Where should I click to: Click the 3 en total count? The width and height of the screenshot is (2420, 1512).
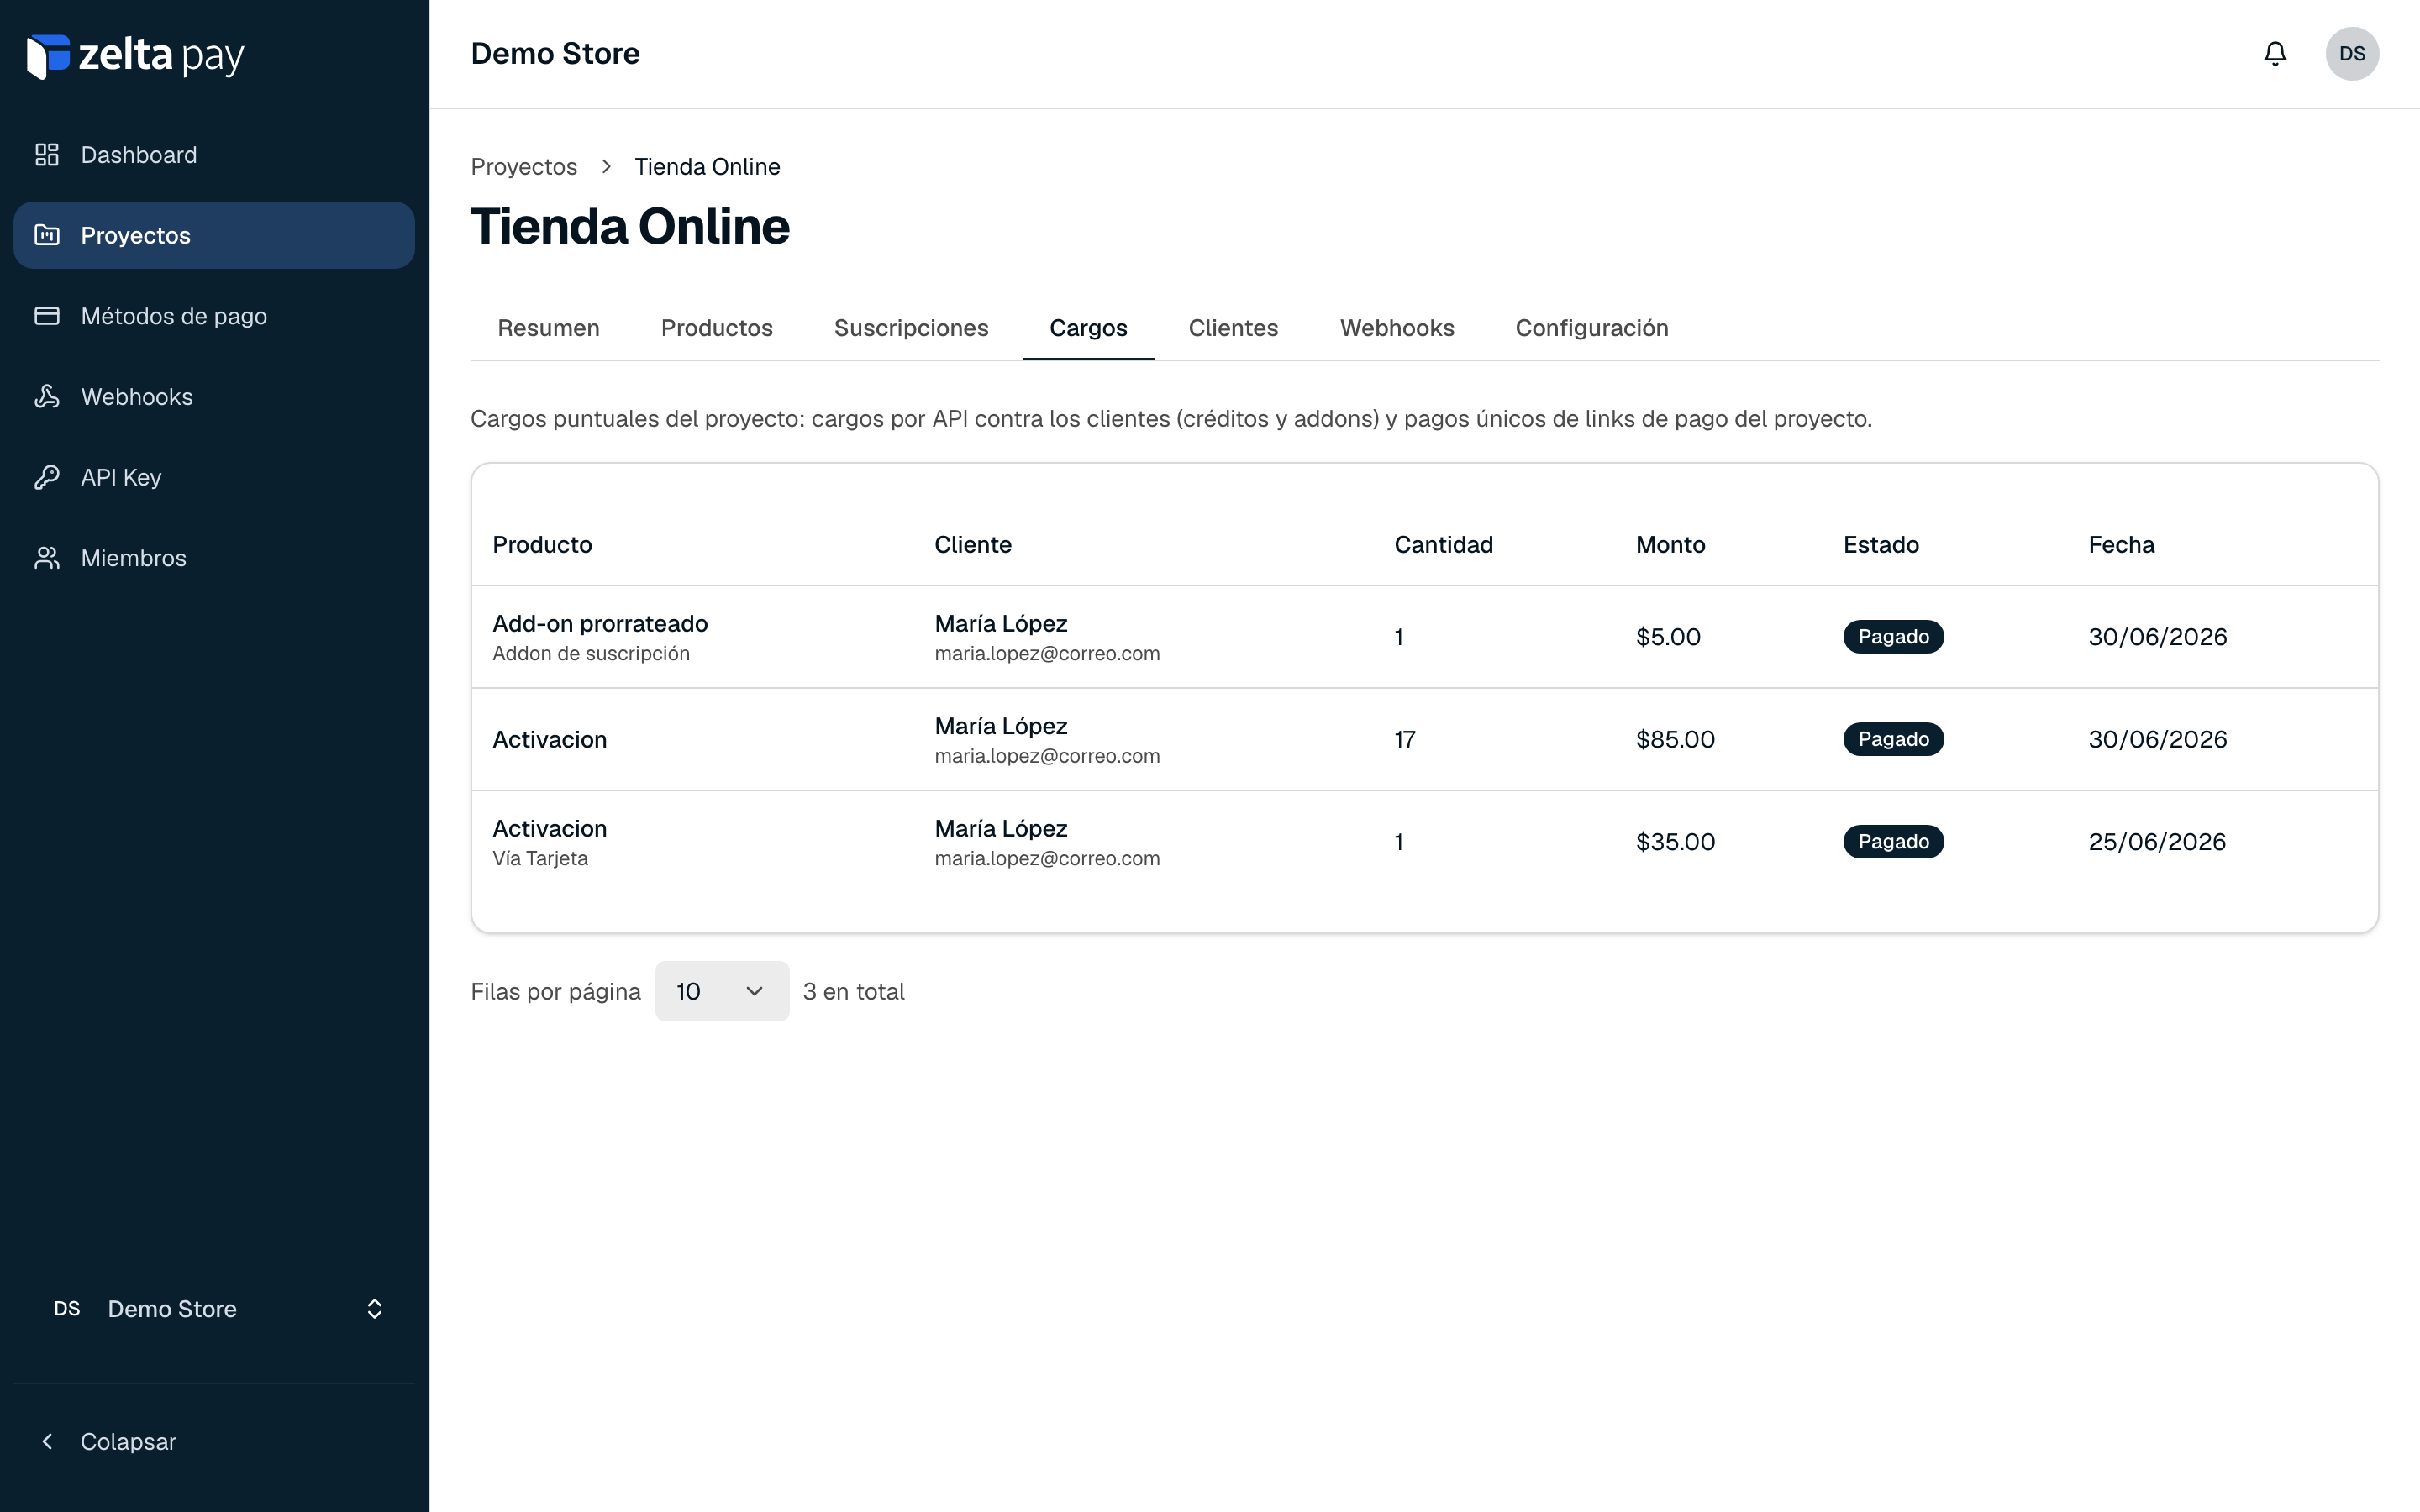pos(854,991)
